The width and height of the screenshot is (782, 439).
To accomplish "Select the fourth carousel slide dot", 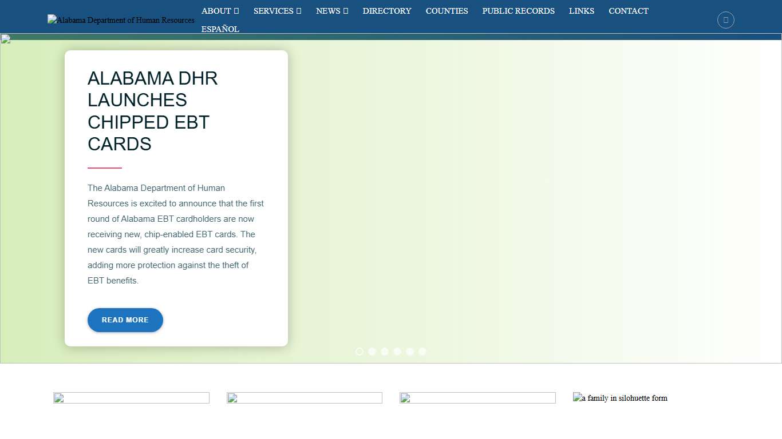I will click(x=397, y=352).
